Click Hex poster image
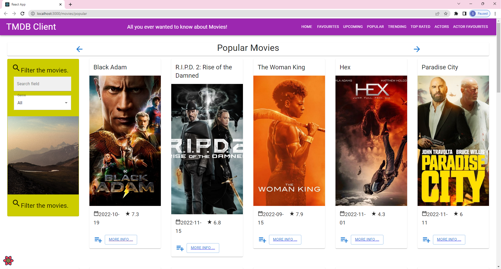 [x=371, y=141]
